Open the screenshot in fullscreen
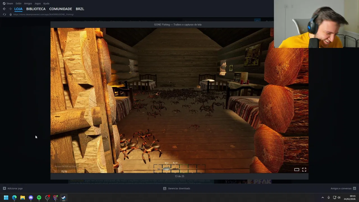This screenshot has height=202, width=359. pos(304,169)
